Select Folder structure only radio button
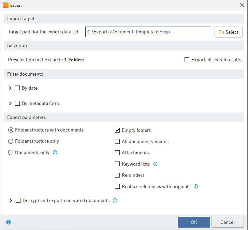Image resolution: width=248 pixels, height=230 pixels. tap(11, 141)
